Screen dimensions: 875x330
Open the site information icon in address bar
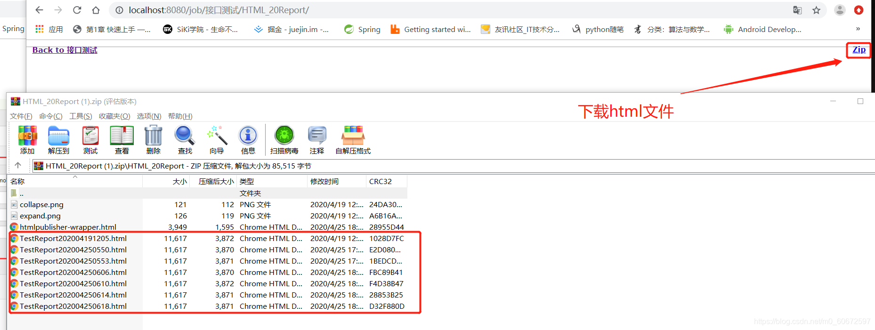click(x=120, y=10)
